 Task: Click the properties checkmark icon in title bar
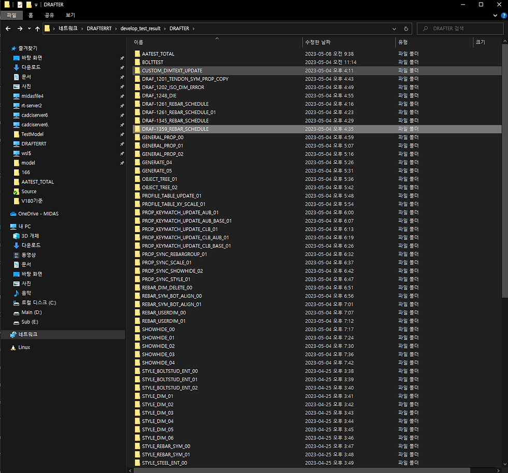(x=20, y=5)
